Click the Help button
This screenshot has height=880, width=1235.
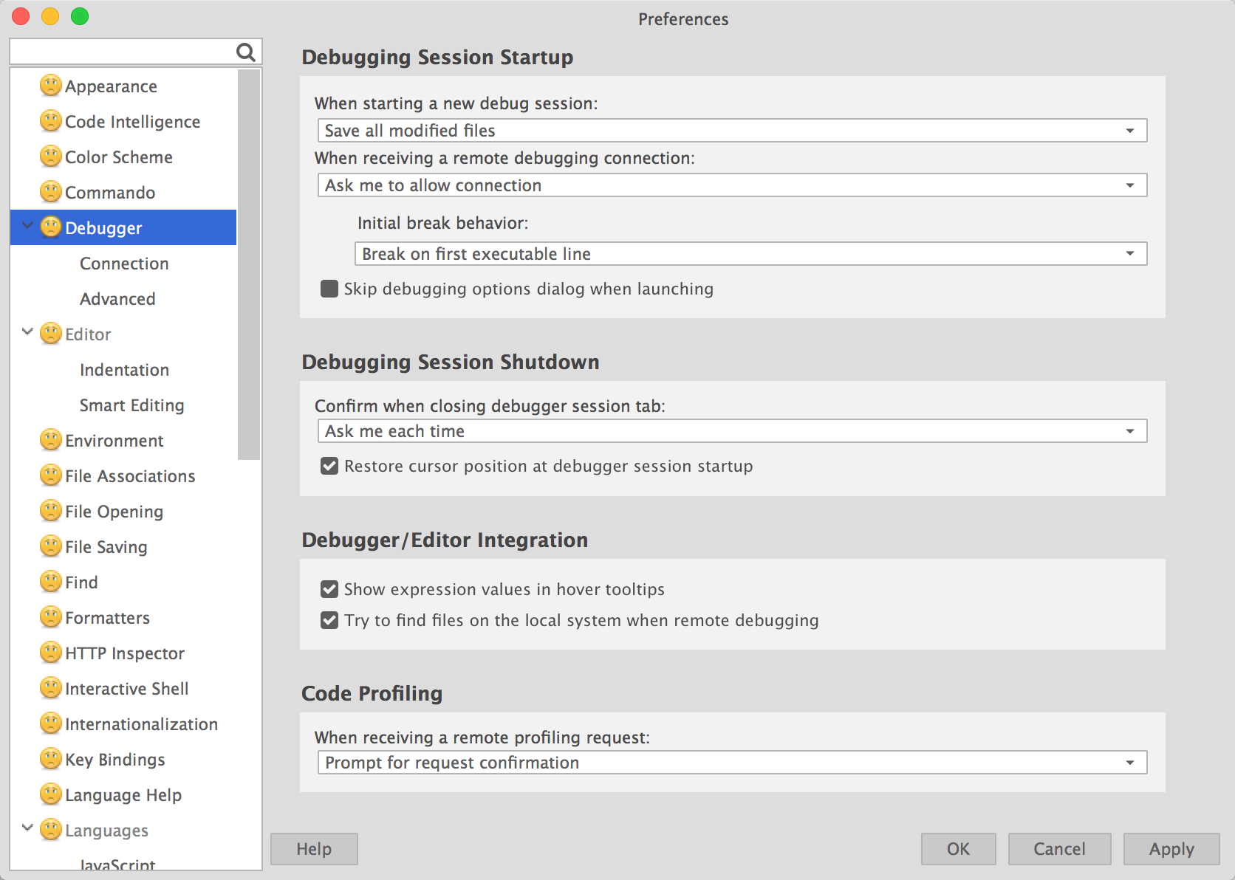pos(314,849)
